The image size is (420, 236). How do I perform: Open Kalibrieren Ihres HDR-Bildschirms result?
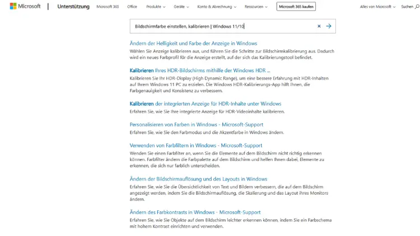200,70
